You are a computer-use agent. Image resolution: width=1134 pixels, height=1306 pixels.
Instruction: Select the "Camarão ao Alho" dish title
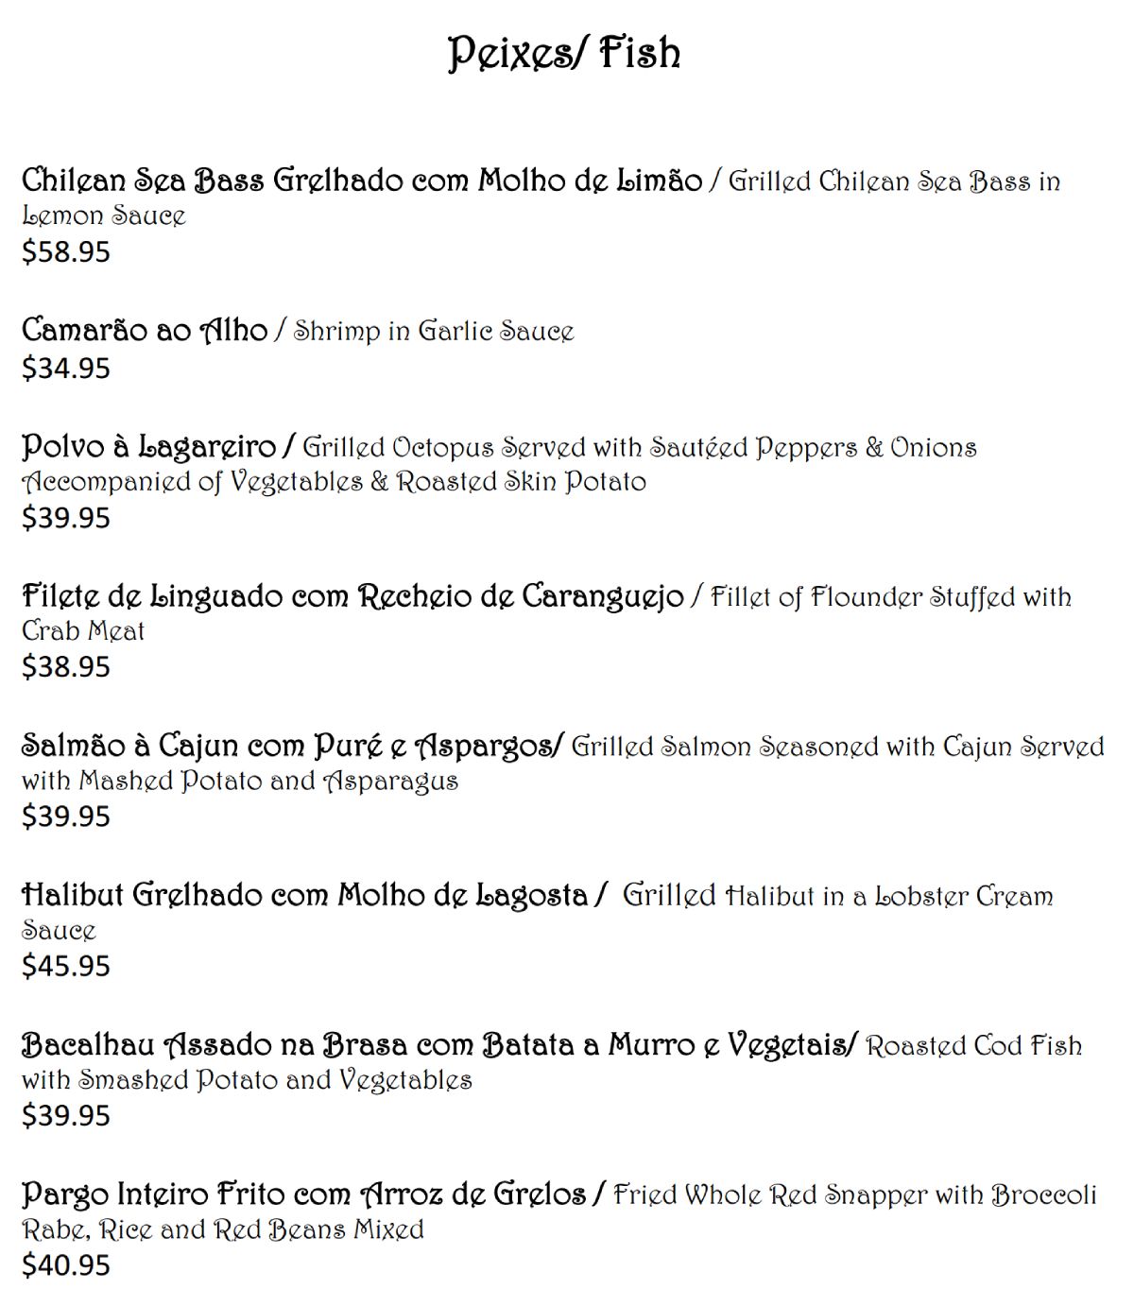click(x=145, y=330)
